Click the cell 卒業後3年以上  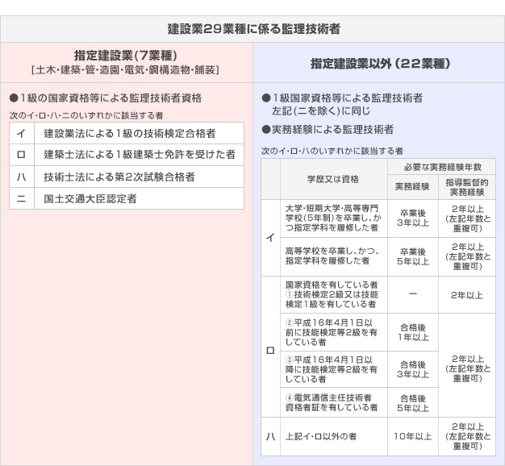pyautogui.click(x=413, y=218)
